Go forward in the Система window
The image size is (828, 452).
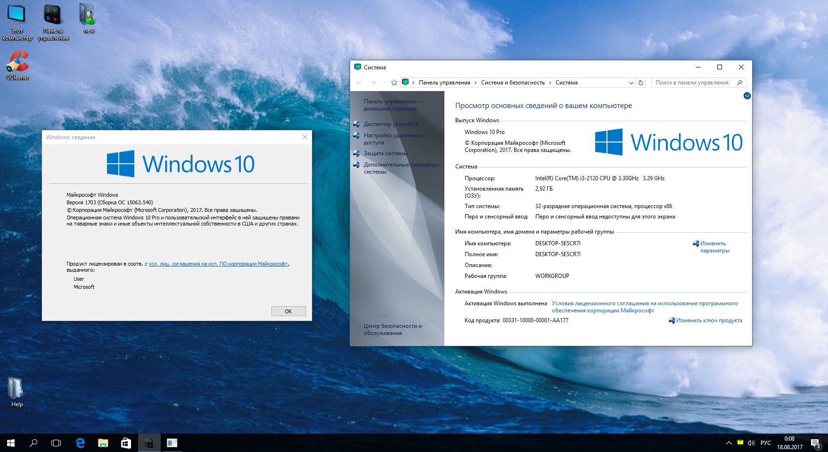point(373,83)
